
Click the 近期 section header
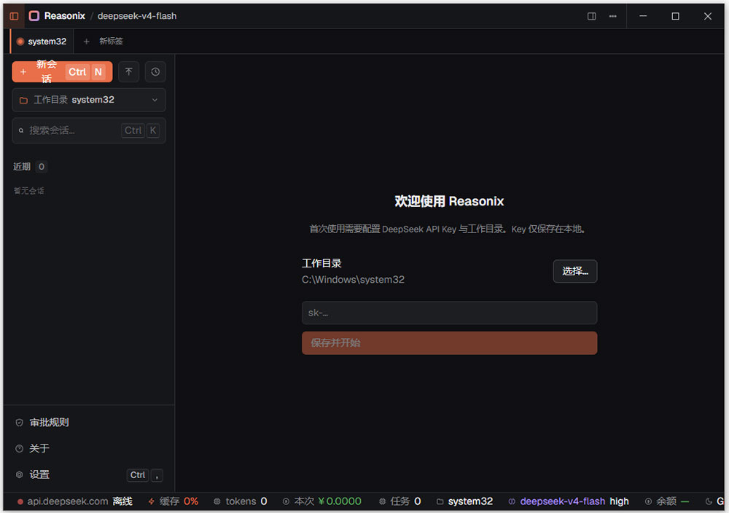(22, 167)
